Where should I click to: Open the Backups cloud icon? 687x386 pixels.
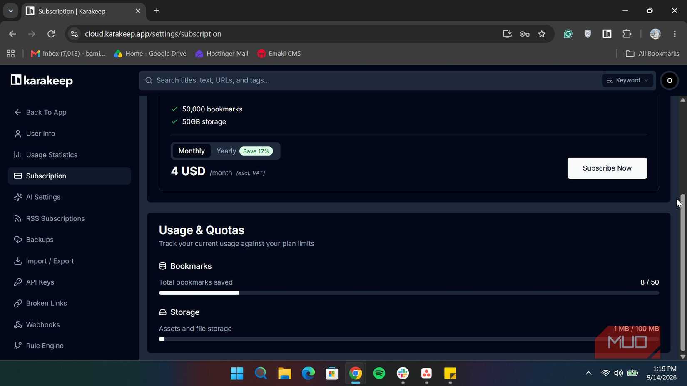click(17, 240)
